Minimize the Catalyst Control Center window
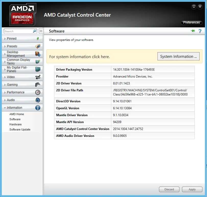Screen dimensions: 207x197 (194, 7)
